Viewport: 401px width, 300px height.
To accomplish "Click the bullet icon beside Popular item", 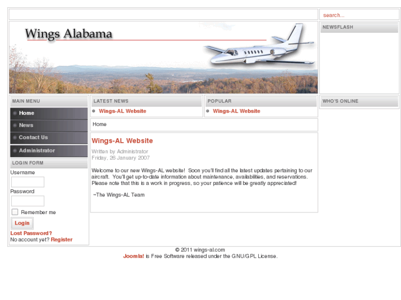I will click(x=207, y=111).
